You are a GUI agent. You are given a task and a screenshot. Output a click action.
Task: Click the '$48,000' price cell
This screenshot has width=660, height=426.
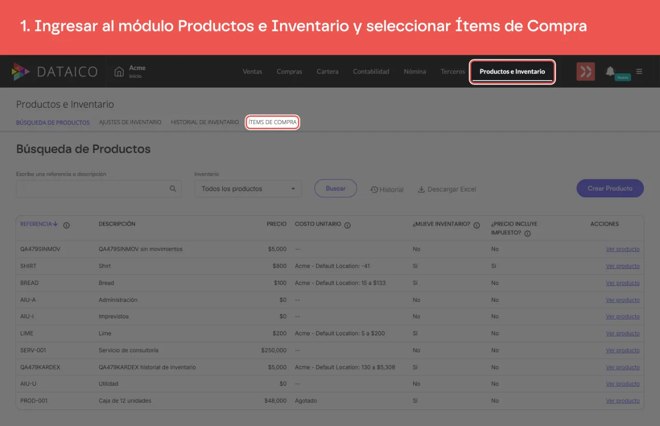click(x=274, y=401)
